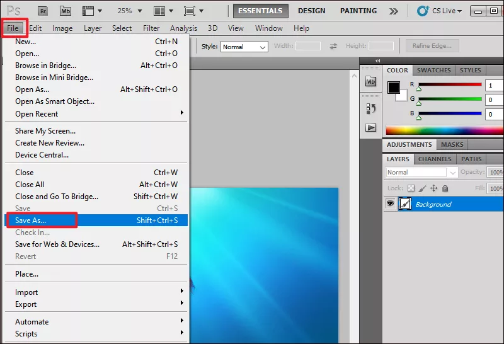Click the red R color slider
Viewport: 504px width, 344px height.
tap(450, 84)
